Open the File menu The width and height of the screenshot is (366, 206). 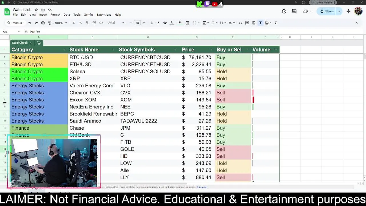[x=15, y=15]
